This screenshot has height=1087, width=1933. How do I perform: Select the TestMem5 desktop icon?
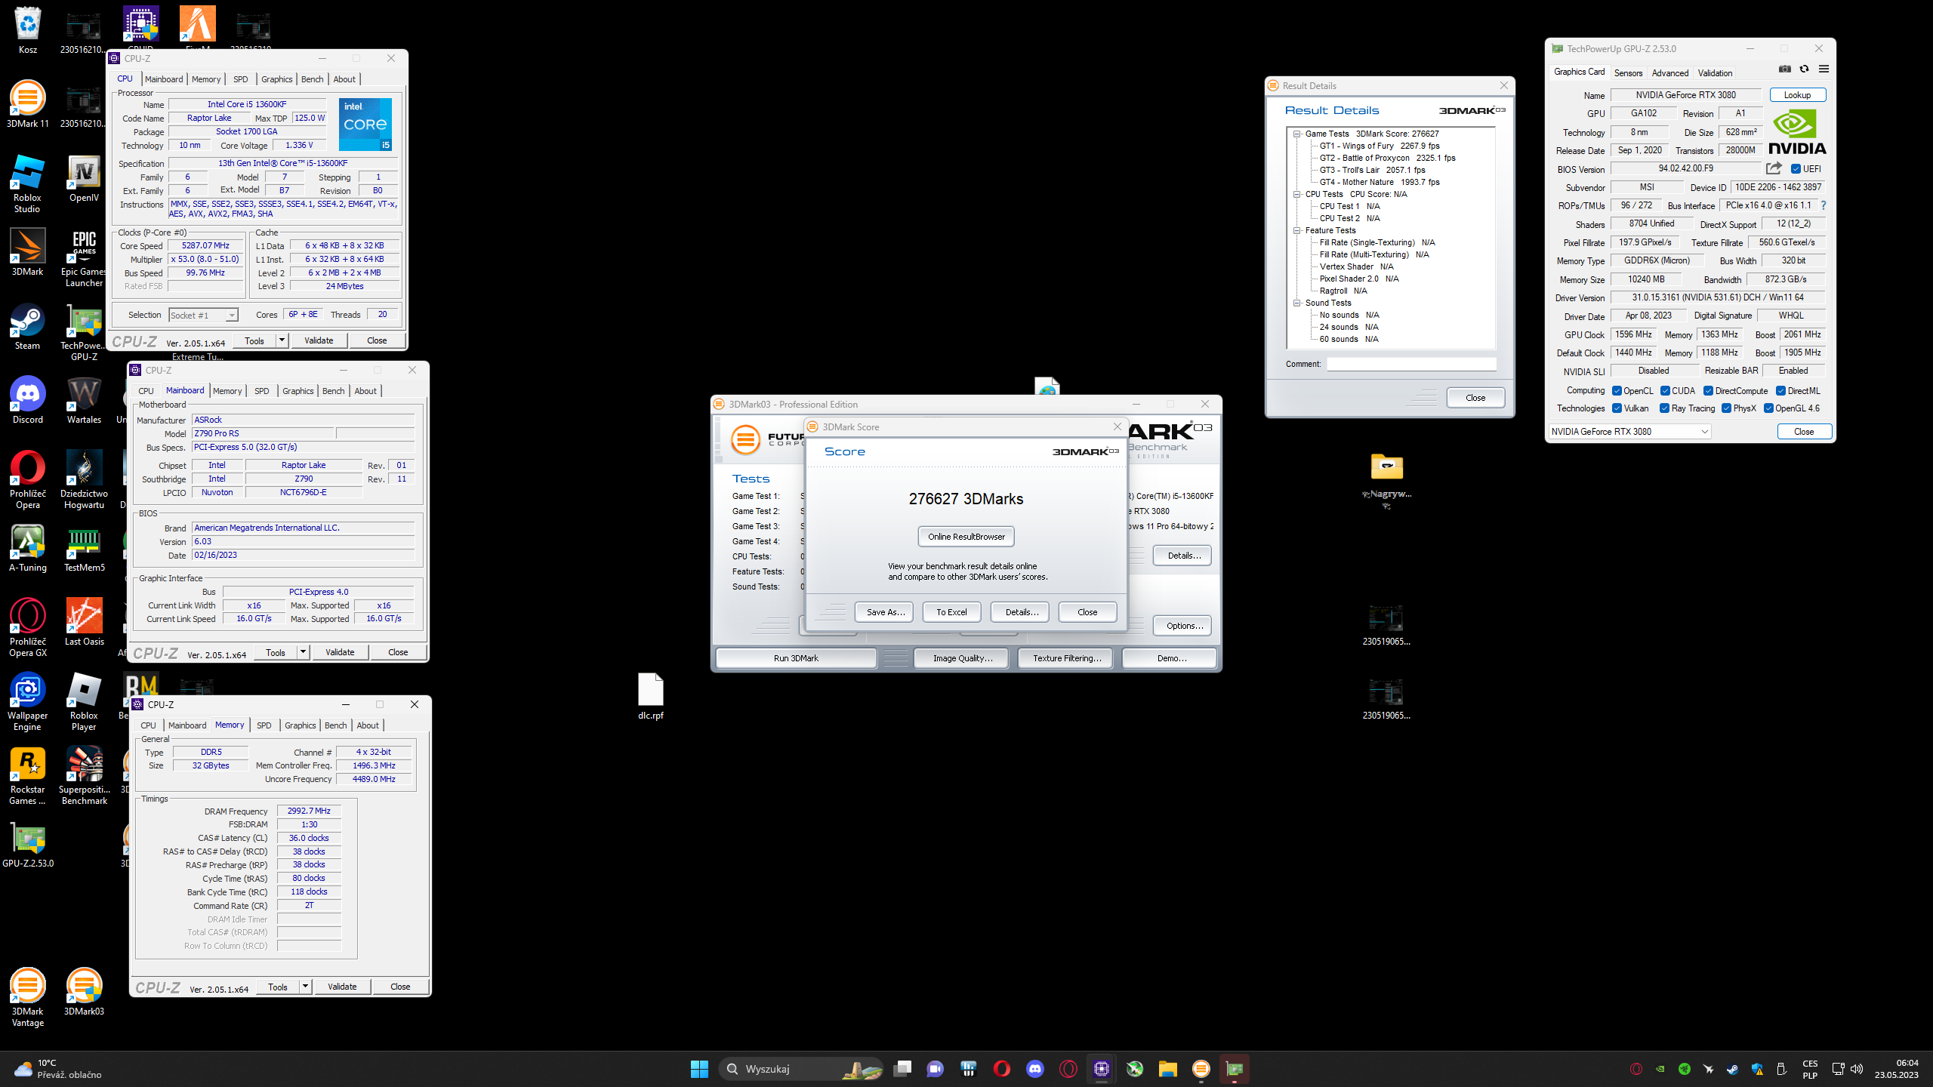pos(84,549)
